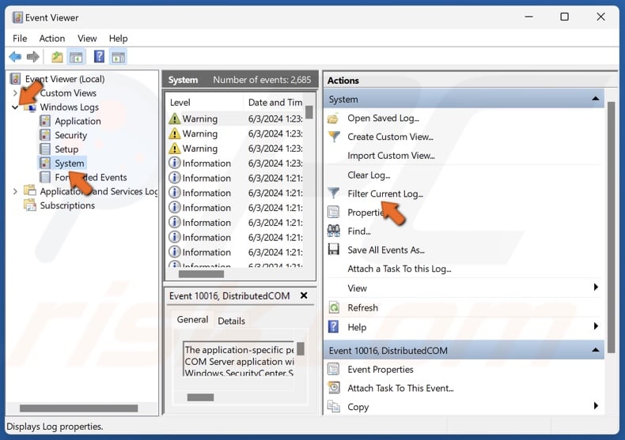Select the Custom Views tree item
The height and width of the screenshot is (440, 625).
pos(68,93)
